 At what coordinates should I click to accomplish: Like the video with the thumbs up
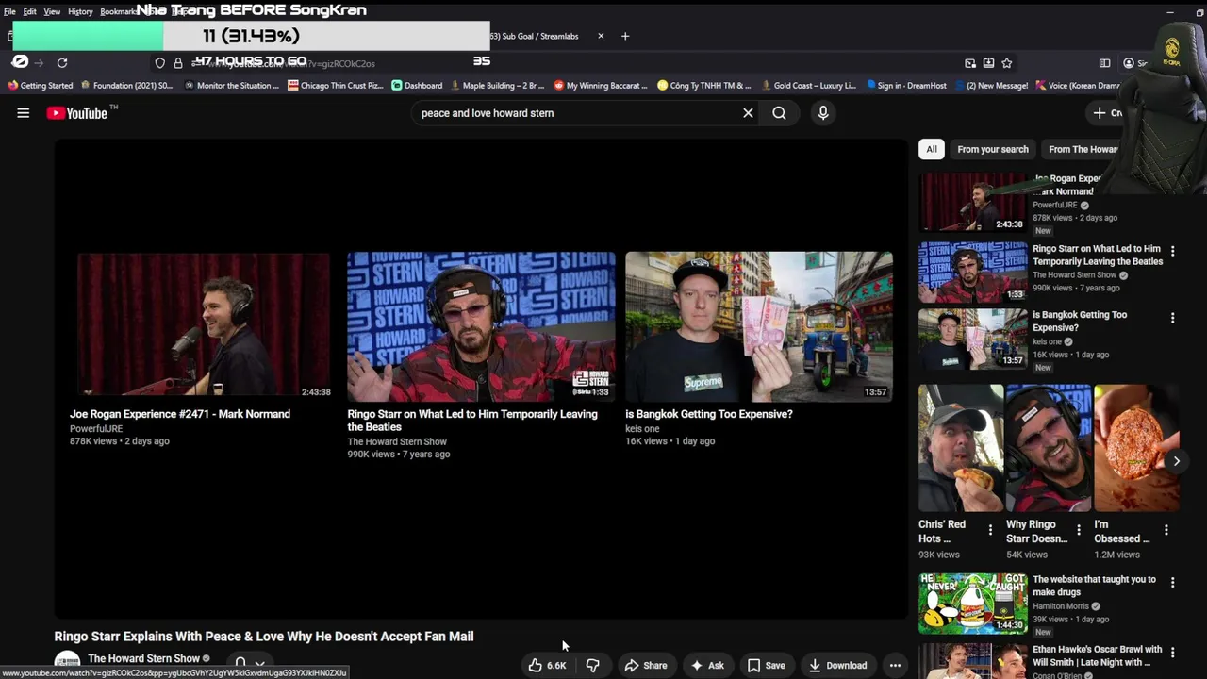(x=547, y=665)
